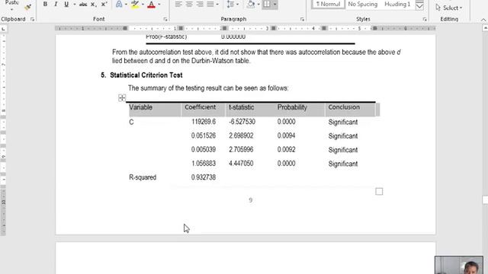
Task: Click the 'Statistical Criterion Test' heading
Action: [146, 75]
